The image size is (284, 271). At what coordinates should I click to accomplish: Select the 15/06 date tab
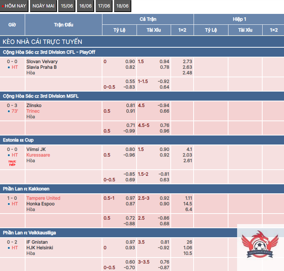[67, 6]
